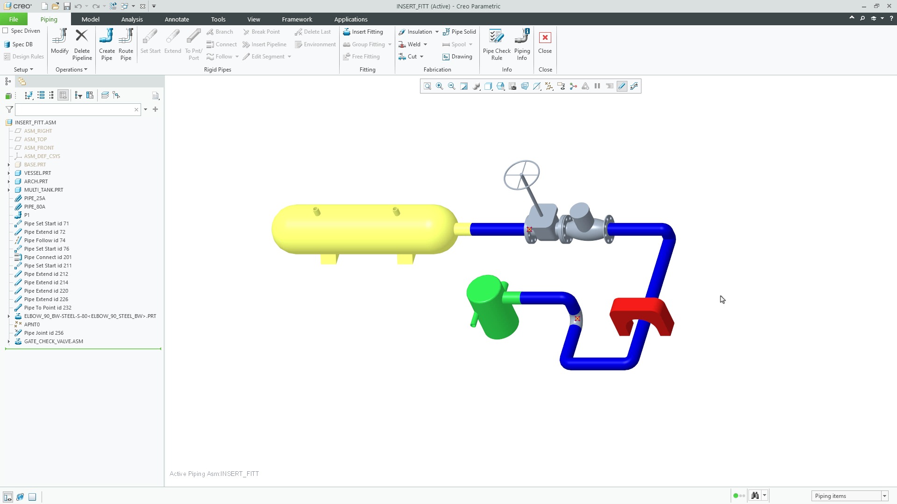Select the Break Point tool
Screen dimensions: 897x504
(262, 32)
